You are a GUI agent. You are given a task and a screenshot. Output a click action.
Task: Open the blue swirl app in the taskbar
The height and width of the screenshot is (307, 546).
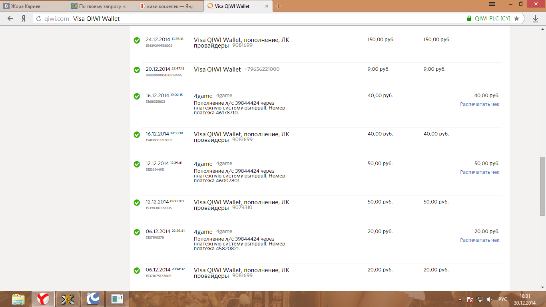point(93,299)
